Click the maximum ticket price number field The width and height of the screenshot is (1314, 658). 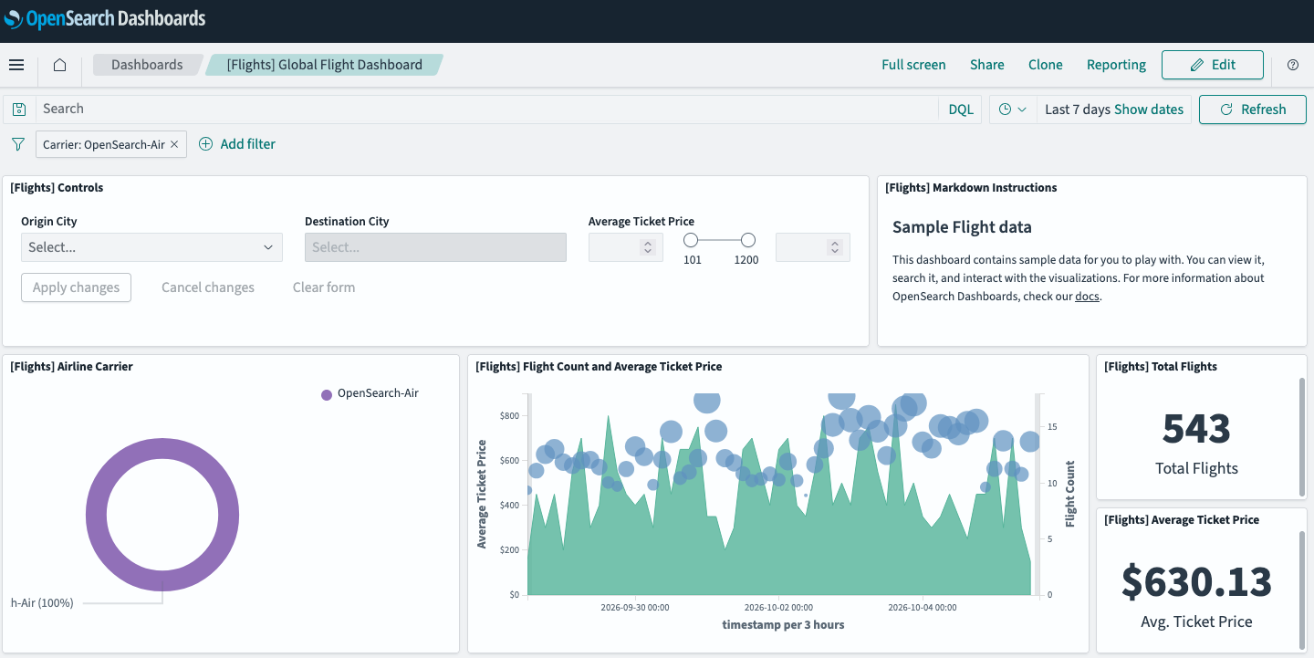[813, 247]
